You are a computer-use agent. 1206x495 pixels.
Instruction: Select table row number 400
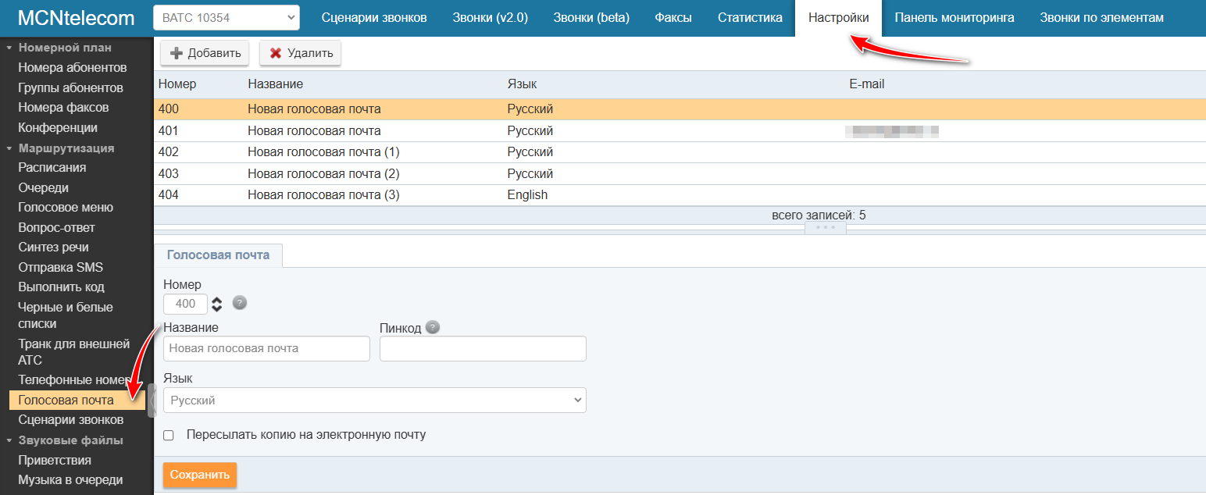(x=680, y=109)
